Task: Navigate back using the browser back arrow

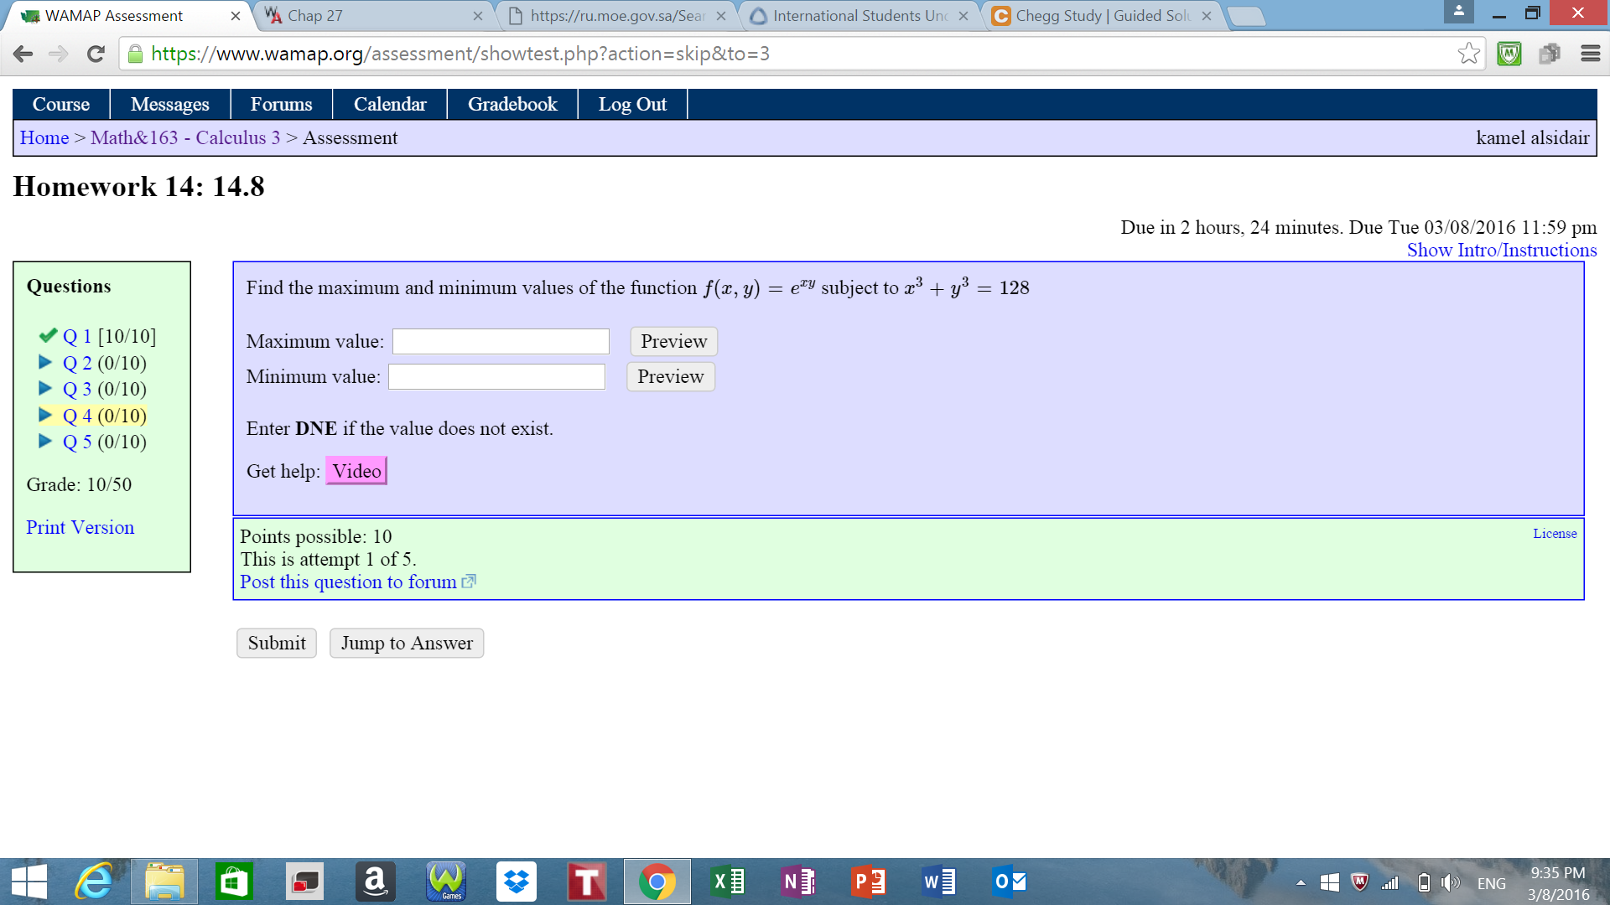Action: coord(23,54)
